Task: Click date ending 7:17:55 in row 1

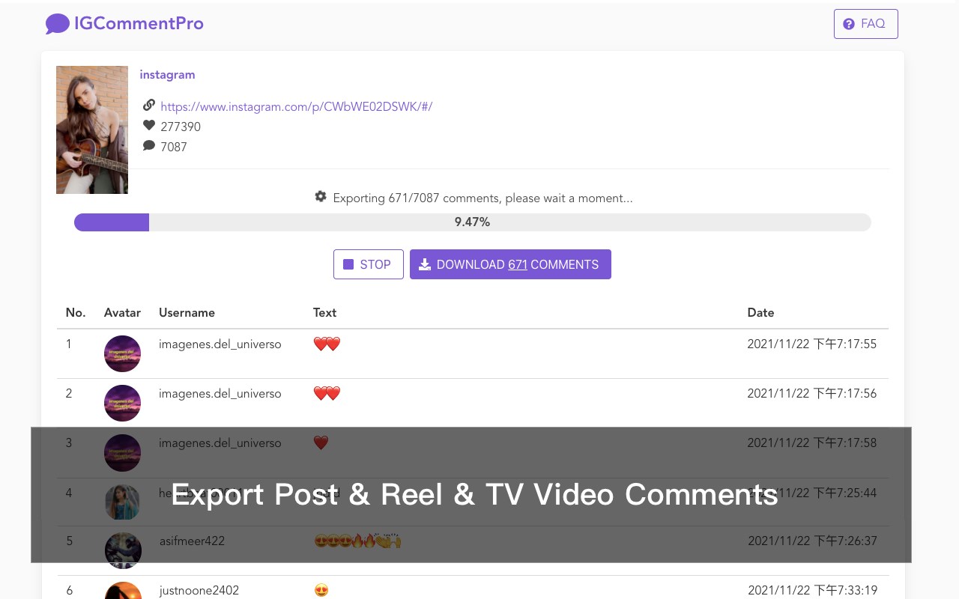Action: point(811,344)
